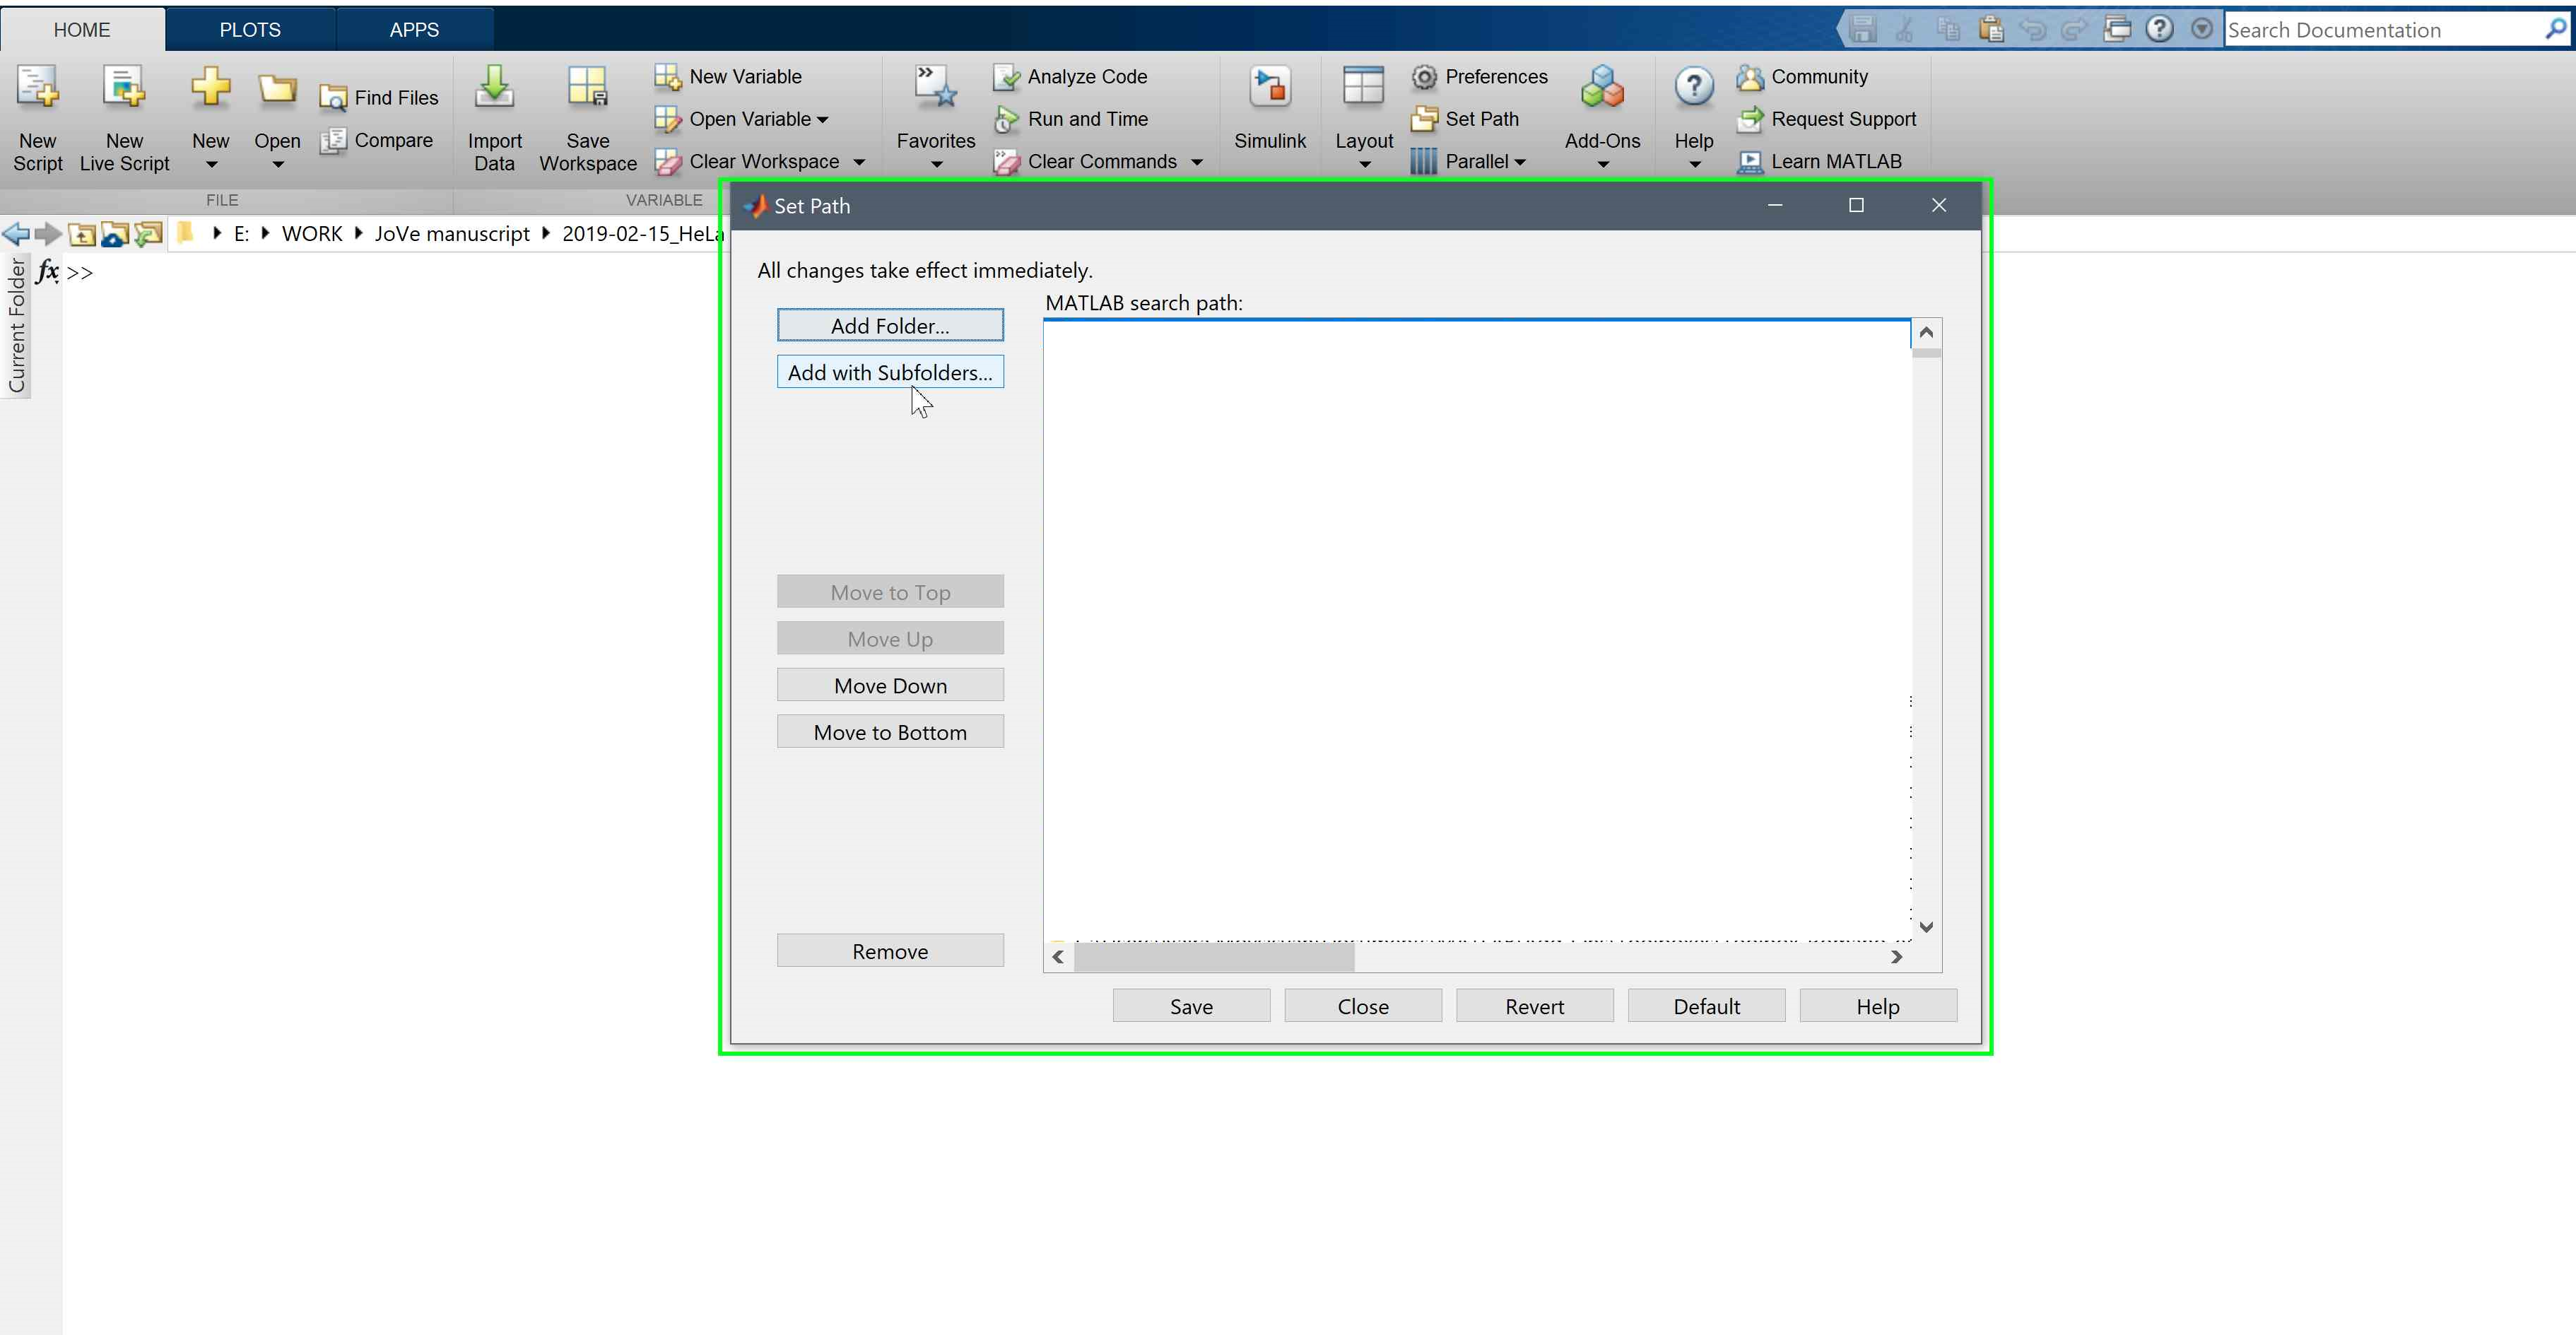
Task: Click the Add with Subfolders button
Action: pyautogui.click(x=890, y=372)
